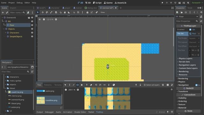
Task: Instantiate a child scene via link icon
Action: pos(7,12)
